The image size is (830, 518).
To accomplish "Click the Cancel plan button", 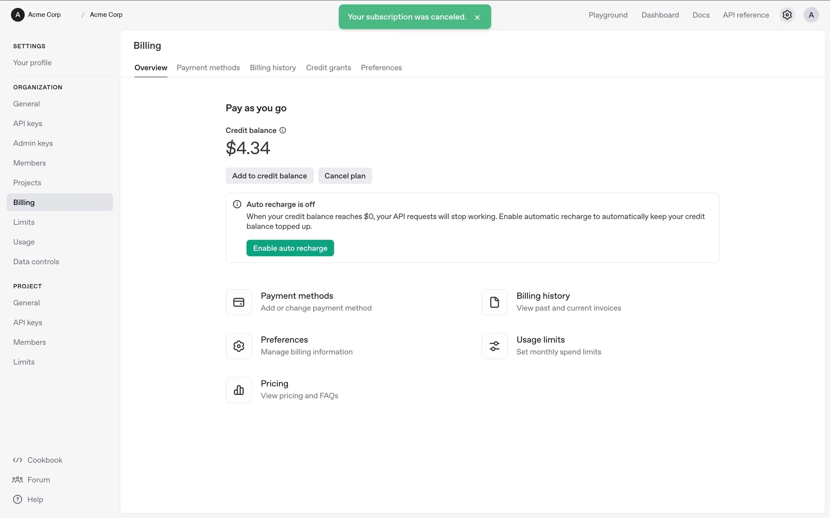I will click(x=345, y=176).
